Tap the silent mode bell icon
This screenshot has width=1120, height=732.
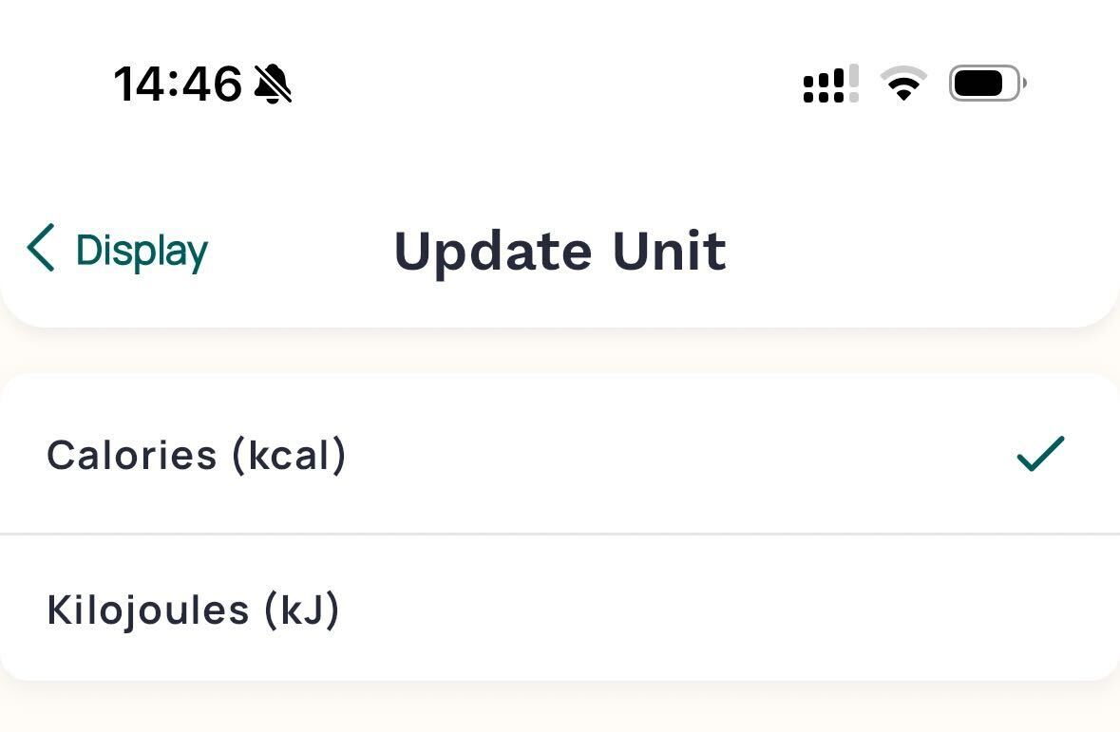point(273,84)
